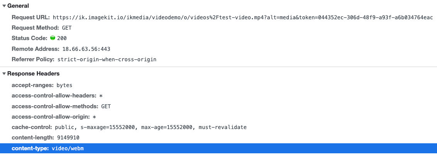Image resolution: width=437 pixels, height=156 pixels.
Task: Click the Response Headers heading label
Action: pyautogui.click(x=33, y=74)
